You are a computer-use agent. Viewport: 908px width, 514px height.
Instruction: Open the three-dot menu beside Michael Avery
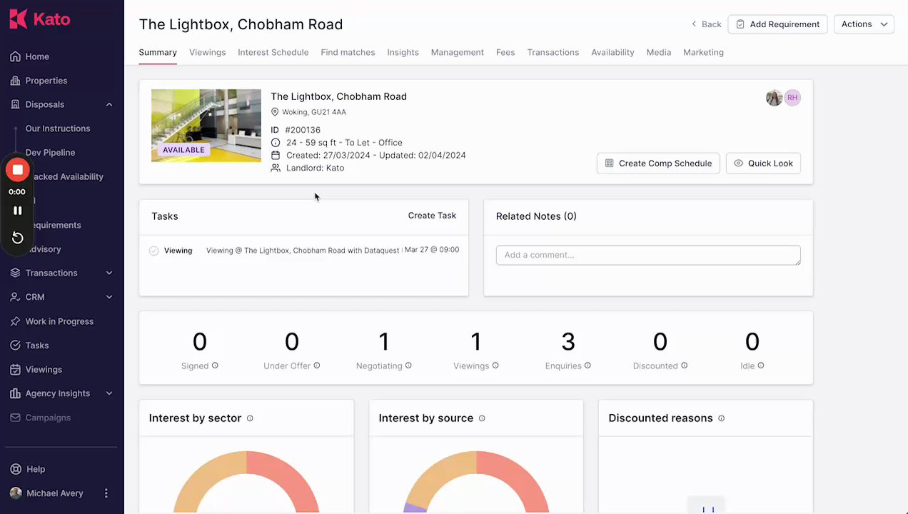106,493
